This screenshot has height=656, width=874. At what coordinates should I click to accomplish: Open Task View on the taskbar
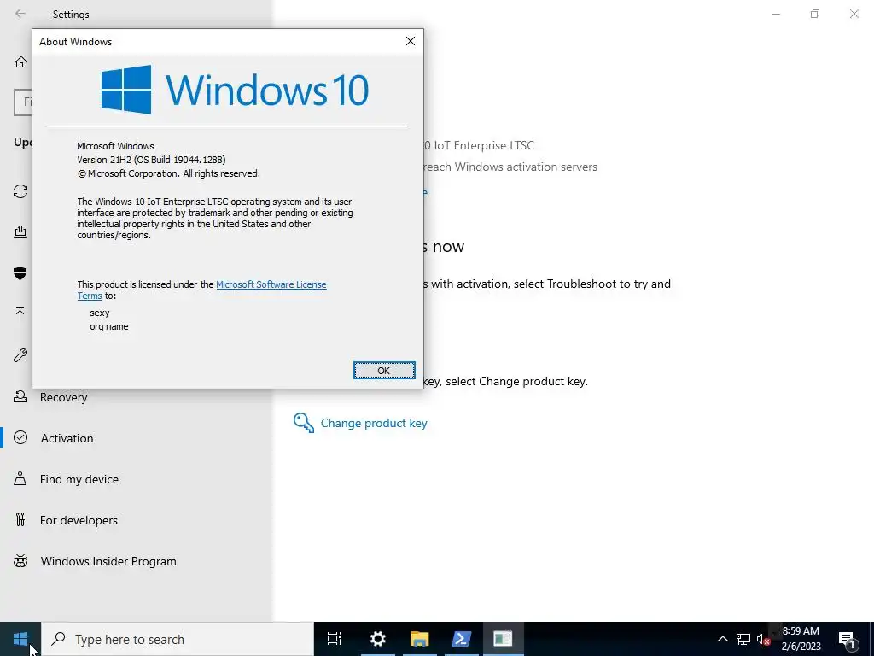tap(335, 639)
